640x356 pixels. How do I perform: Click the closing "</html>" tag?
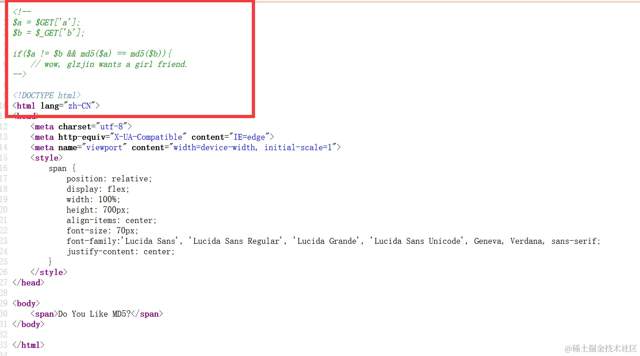point(29,345)
